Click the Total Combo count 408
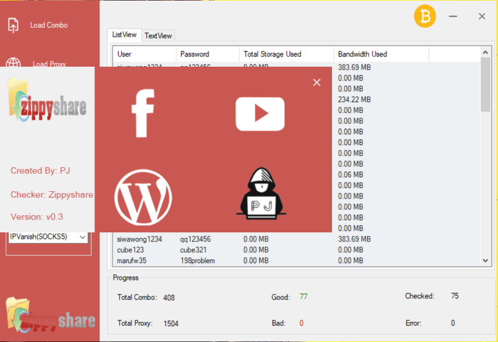 169,298
